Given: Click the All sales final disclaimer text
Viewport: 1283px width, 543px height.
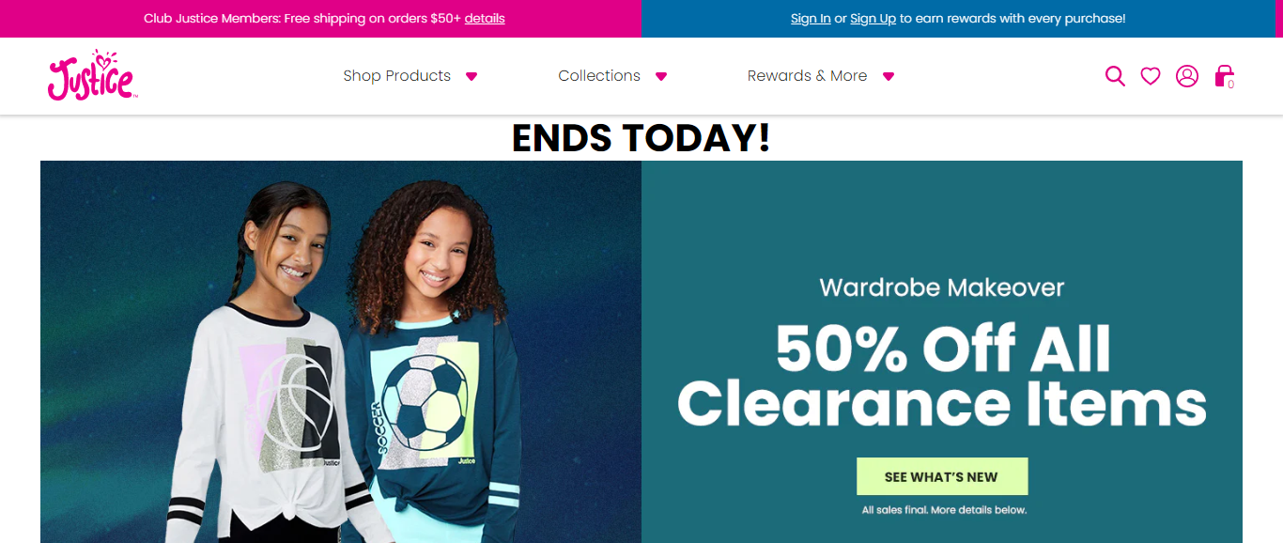Looking at the screenshot, I should pyautogui.click(x=944, y=510).
